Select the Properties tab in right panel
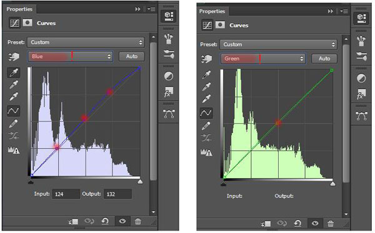The image size is (375, 233). [x=212, y=11]
